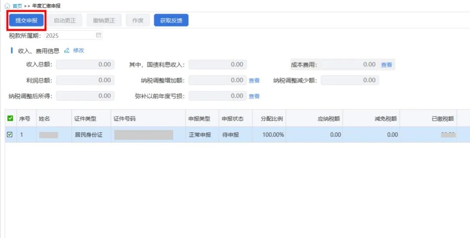Click the 启动更正 toolbar button
This screenshot has height=238, width=470.
(x=65, y=20)
